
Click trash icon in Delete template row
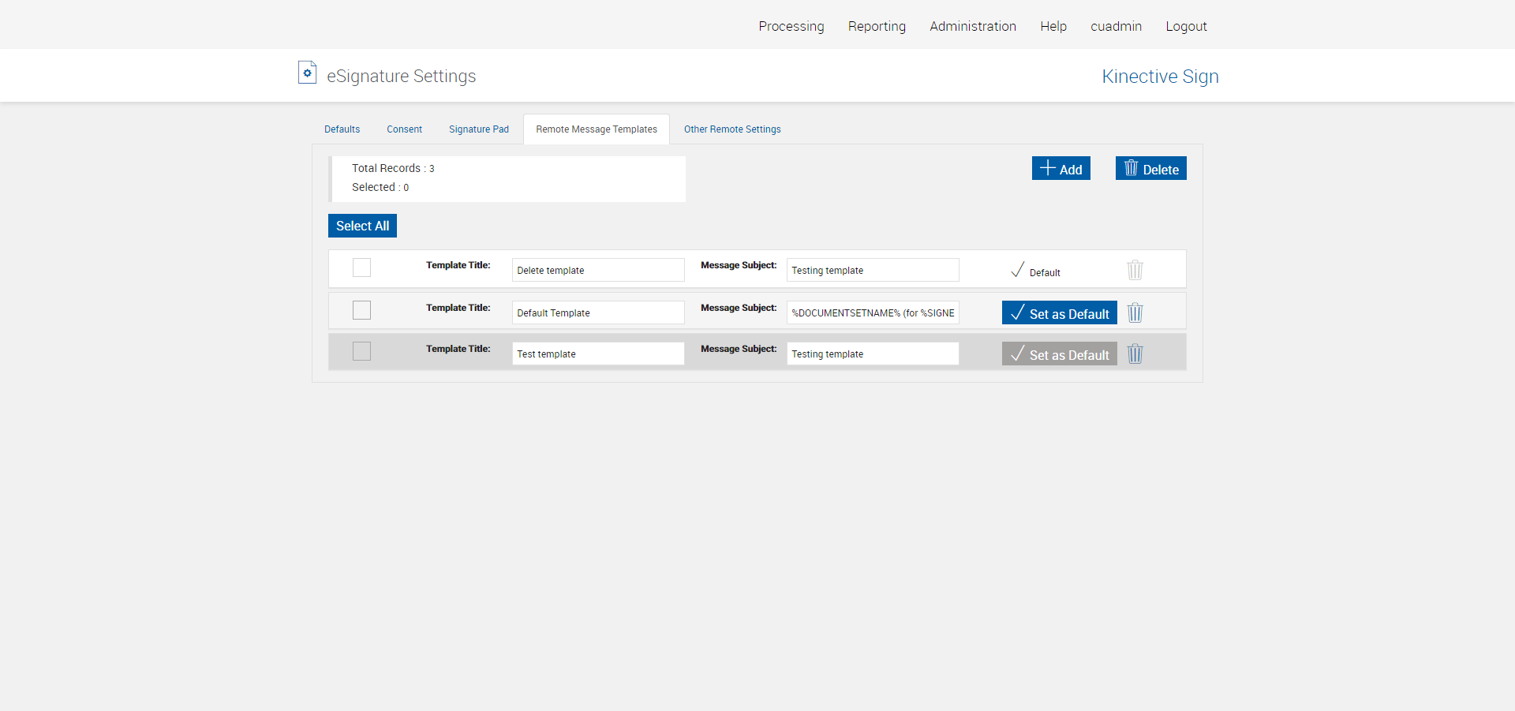tap(1135, 270)
